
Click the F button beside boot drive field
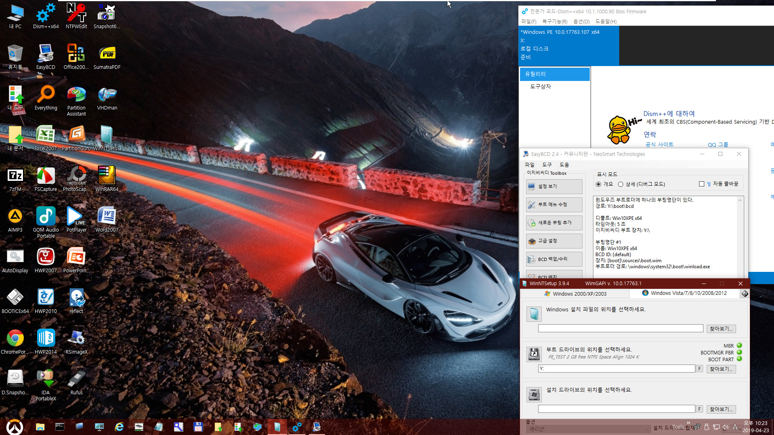[699, 369]
